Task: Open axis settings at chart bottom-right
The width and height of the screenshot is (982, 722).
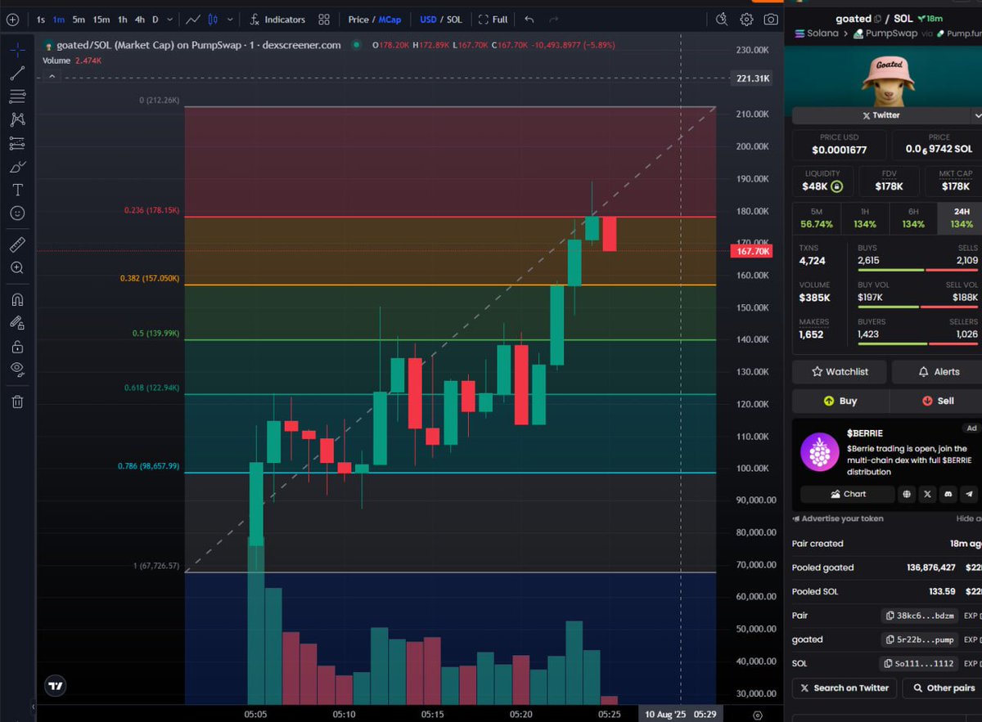Action: pos(758,715)
